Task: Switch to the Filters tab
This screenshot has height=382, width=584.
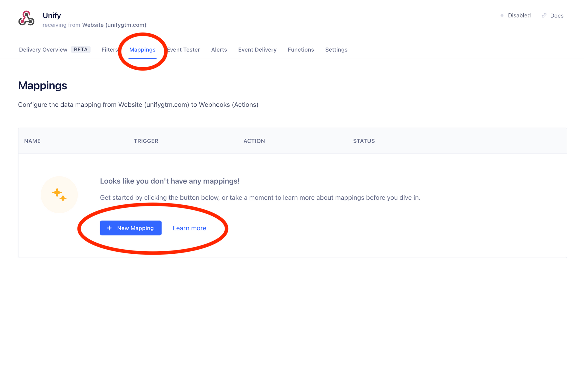Action: 109,50
